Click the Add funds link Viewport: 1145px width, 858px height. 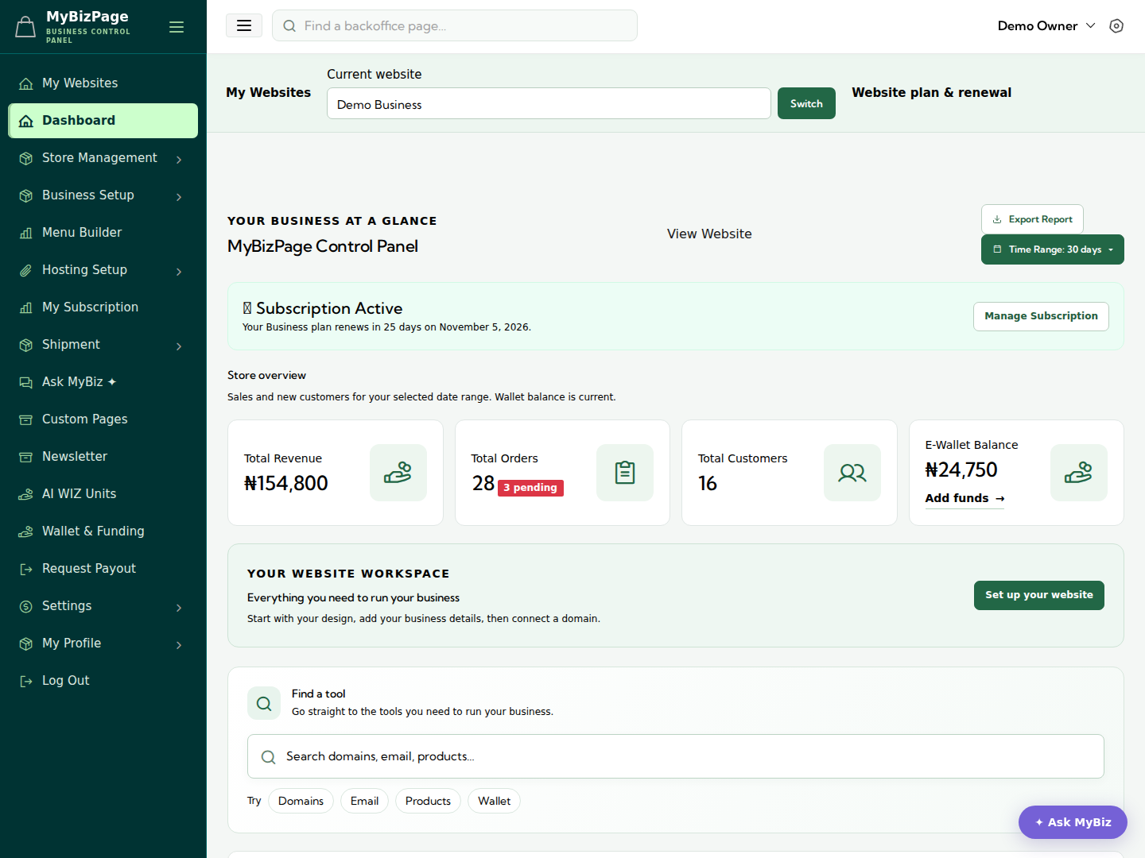[965, 498]
